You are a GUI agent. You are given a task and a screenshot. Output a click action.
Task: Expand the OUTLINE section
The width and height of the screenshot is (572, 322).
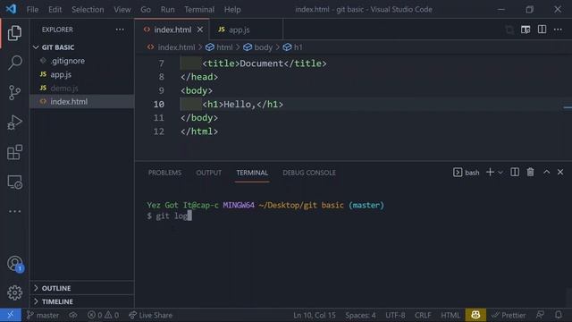pyautogui.click(x=82, y=288)
